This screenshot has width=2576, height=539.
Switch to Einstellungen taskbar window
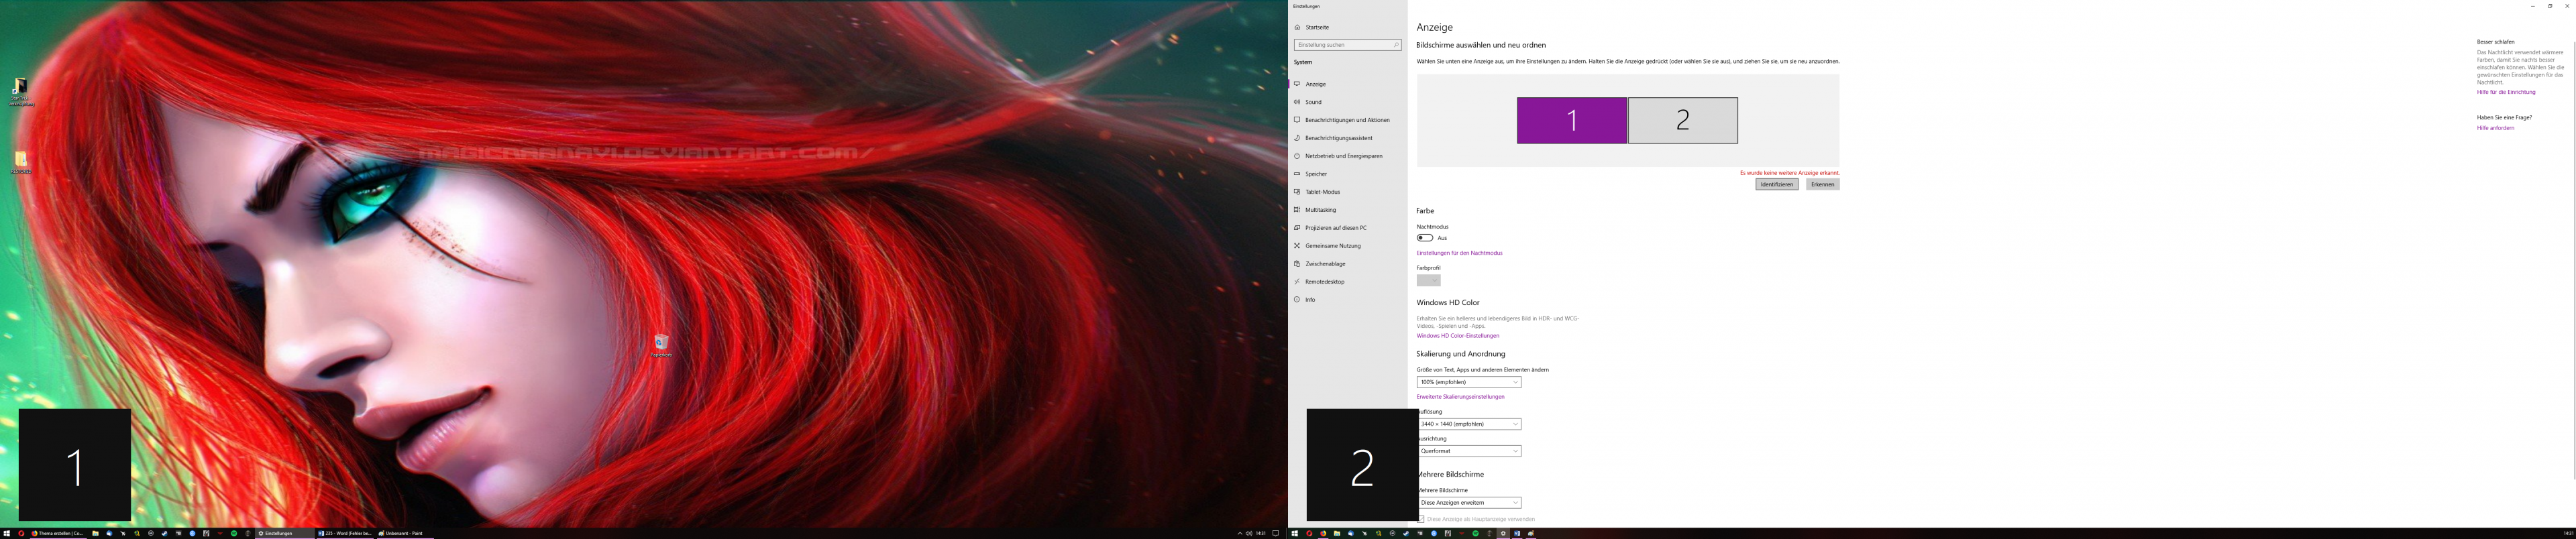[285, 533]
